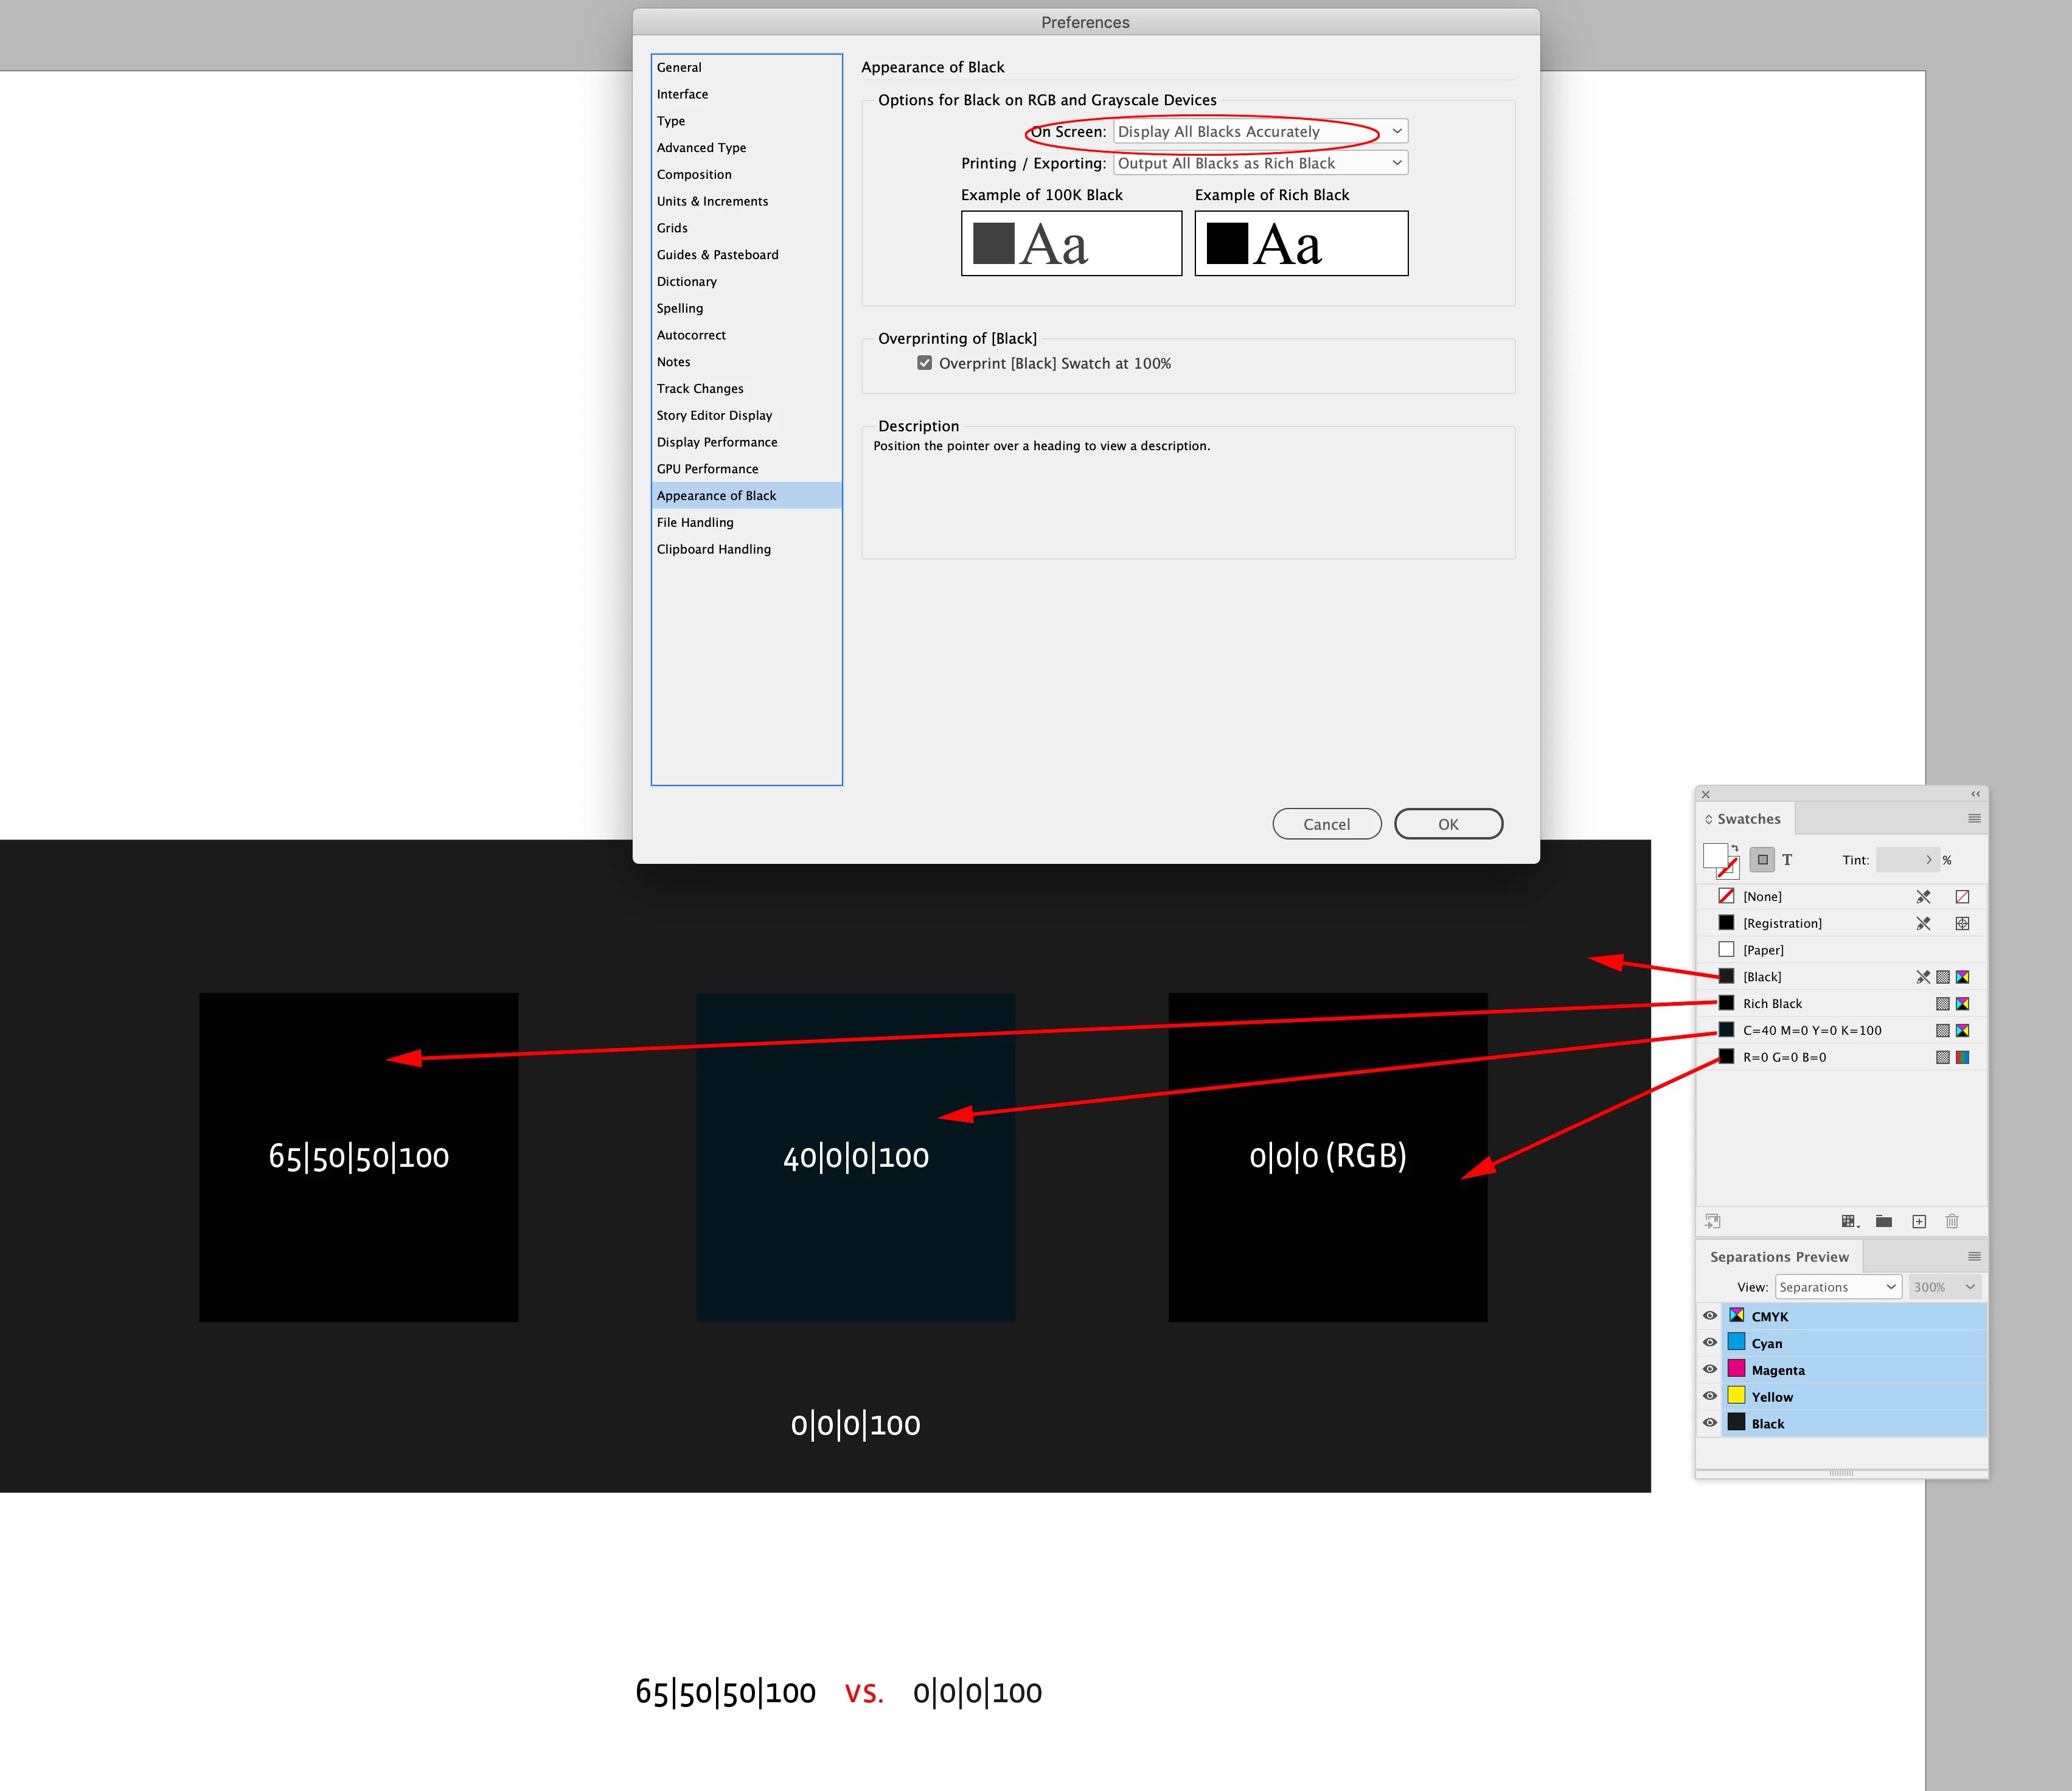Click the OK button
Viewport: 2072px width, 1791px height.
1448,824
